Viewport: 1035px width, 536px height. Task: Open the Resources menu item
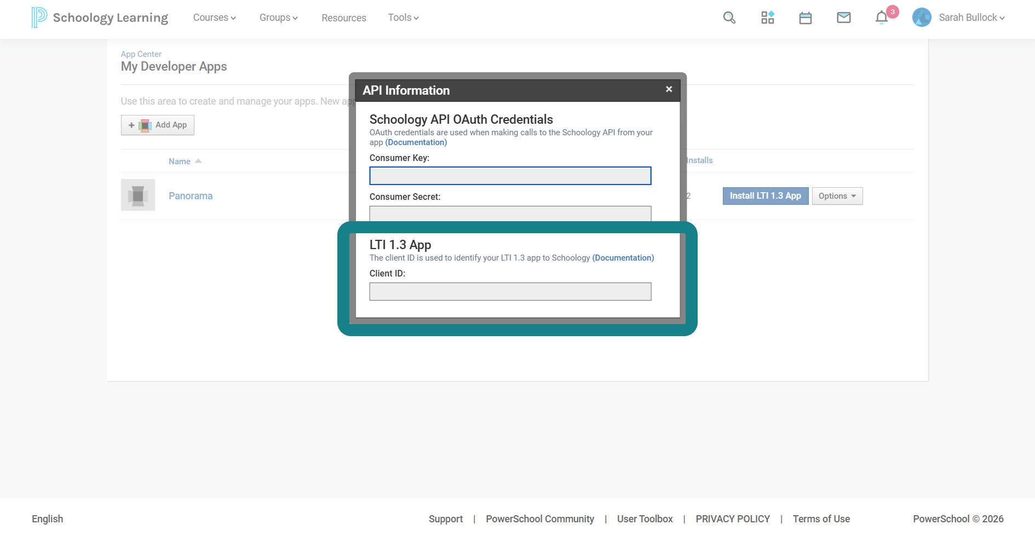(x=344, y=18)
